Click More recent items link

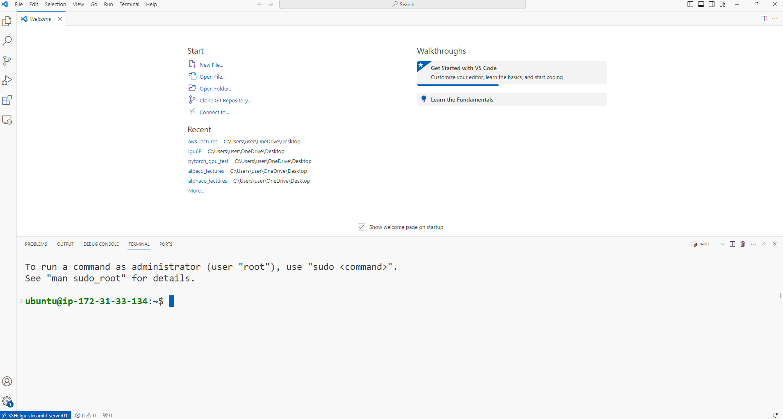196,191
